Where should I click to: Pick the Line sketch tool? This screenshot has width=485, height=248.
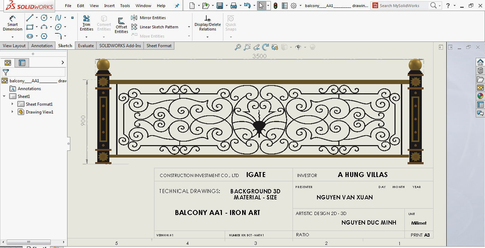pos(30,17)
